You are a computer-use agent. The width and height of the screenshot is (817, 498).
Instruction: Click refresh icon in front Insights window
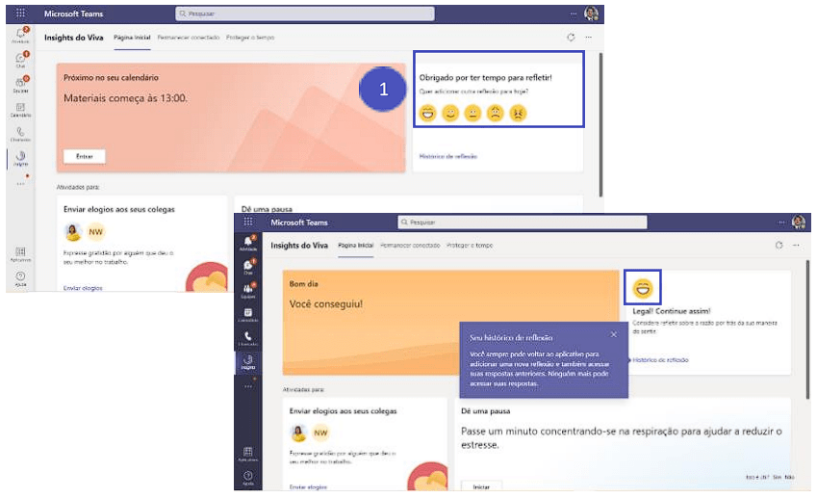click(x=779, y=245)
